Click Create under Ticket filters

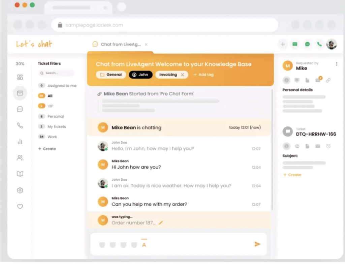[47, 149]
